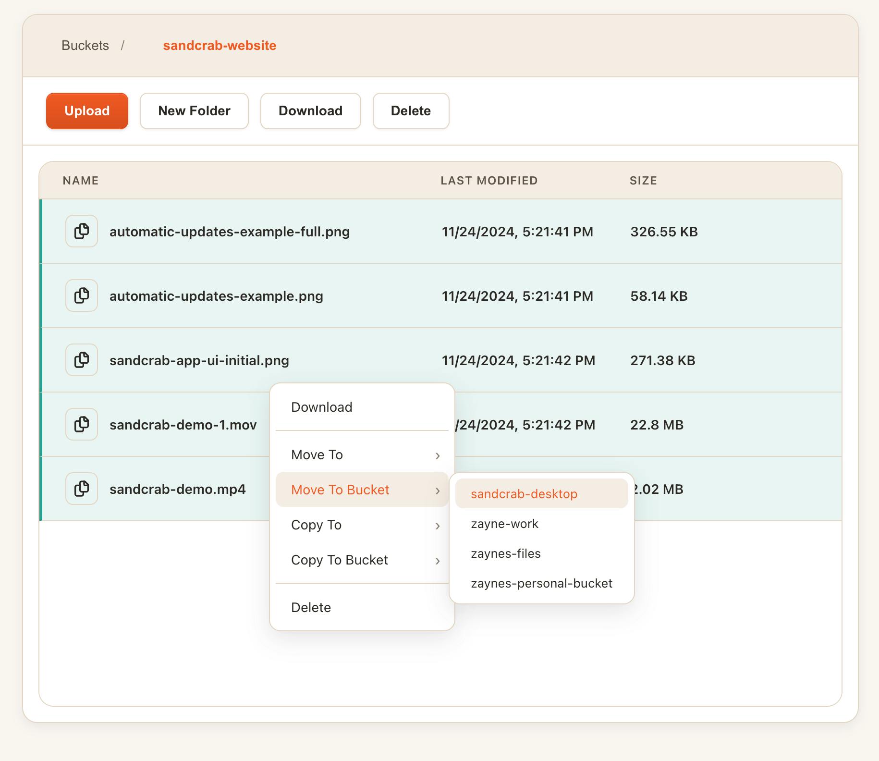Go back to Buckets breadcrumb
The image size is (879, 761).
(x=85, y=46)
